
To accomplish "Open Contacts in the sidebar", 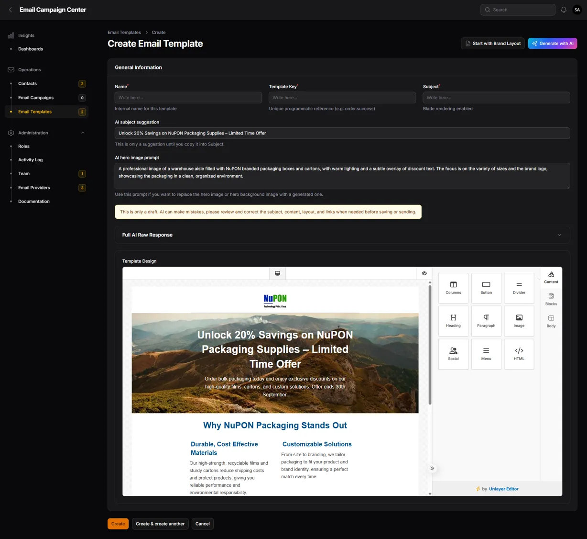I will (47, 84).
